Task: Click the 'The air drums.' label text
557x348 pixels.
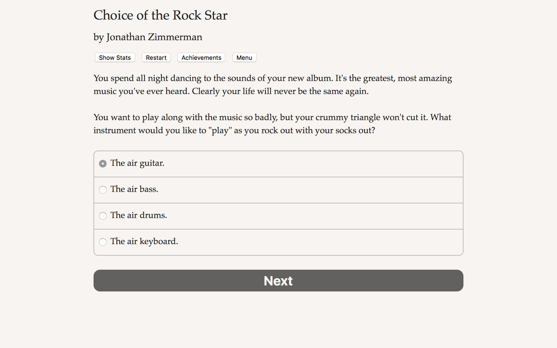Action: 139,216
